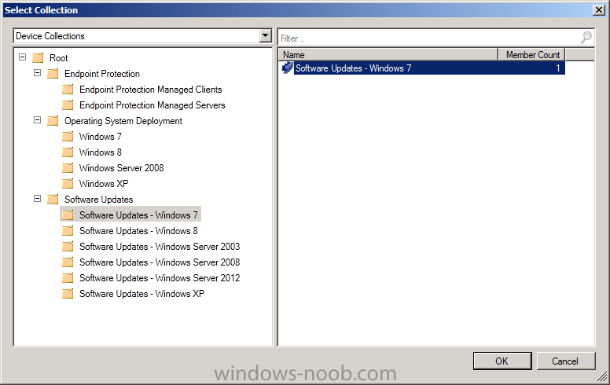Viewport: 610px width, 385px height.
Task: Select Software Updates - Windows Server 2003 label
Action: [x=160, y=247]
